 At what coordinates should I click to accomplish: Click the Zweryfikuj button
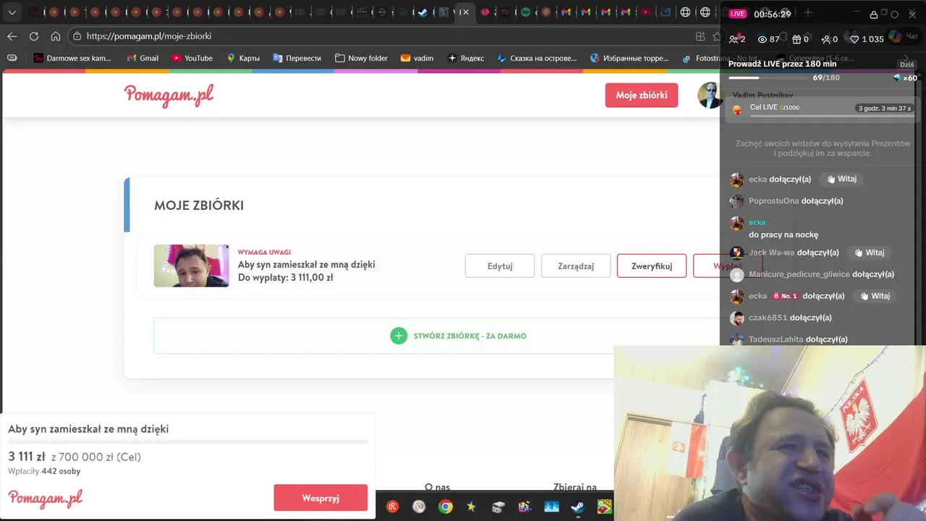[x=652, y=266]
